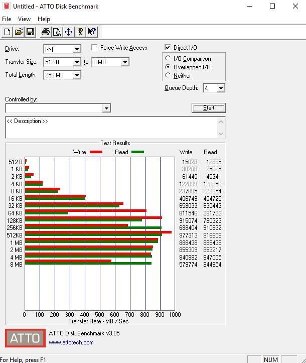
Task: Click write value 915074
Action: pyautogui.click(x=188, y=220)
